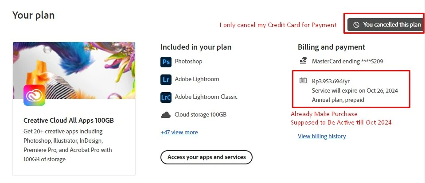Click the Cloud storage 100GB text
Image resolution: width=425 pixels, height=183 pixels.
pyautogui.click(x=200, y=115)
